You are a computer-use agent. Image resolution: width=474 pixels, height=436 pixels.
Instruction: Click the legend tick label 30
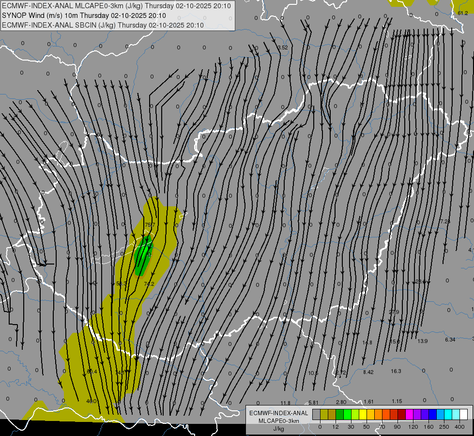pyautogui.click(x=351, y=427)
